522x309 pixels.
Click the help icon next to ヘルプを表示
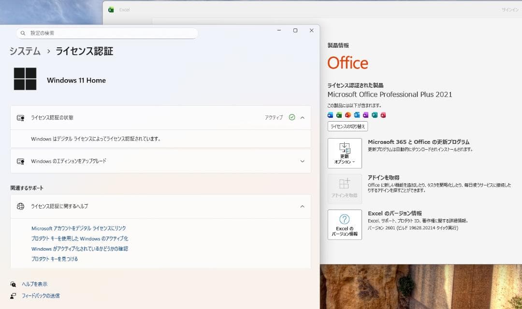click(x=13, y=284)
